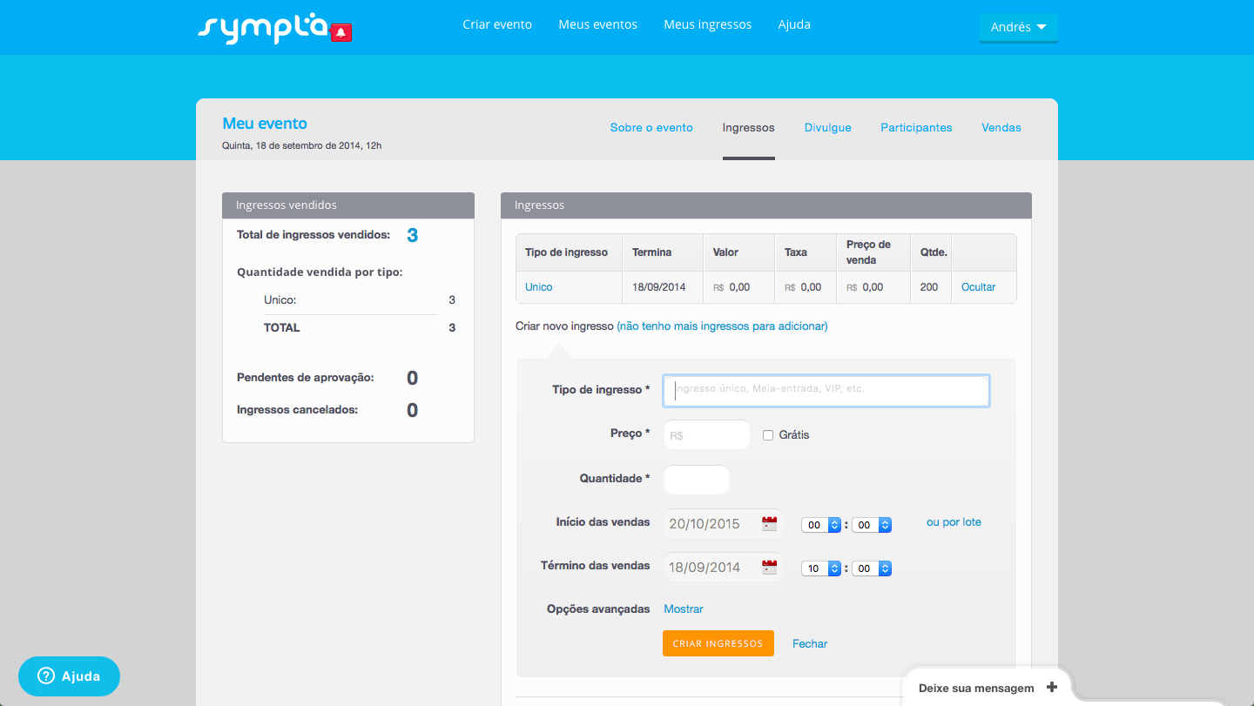This screenshot has height=706, width=1254.
Task: Focus the Preço R$ input field
Action: coord(706,435)
